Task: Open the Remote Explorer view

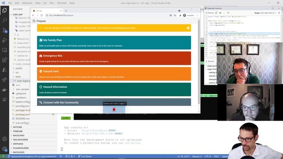Action: (4, 50)
